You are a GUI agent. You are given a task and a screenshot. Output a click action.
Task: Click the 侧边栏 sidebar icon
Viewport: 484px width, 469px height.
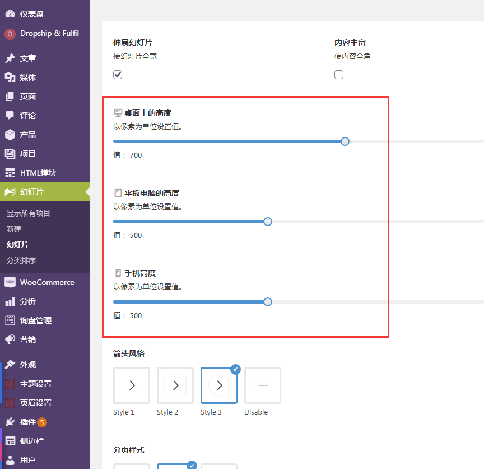pos(10,441)
